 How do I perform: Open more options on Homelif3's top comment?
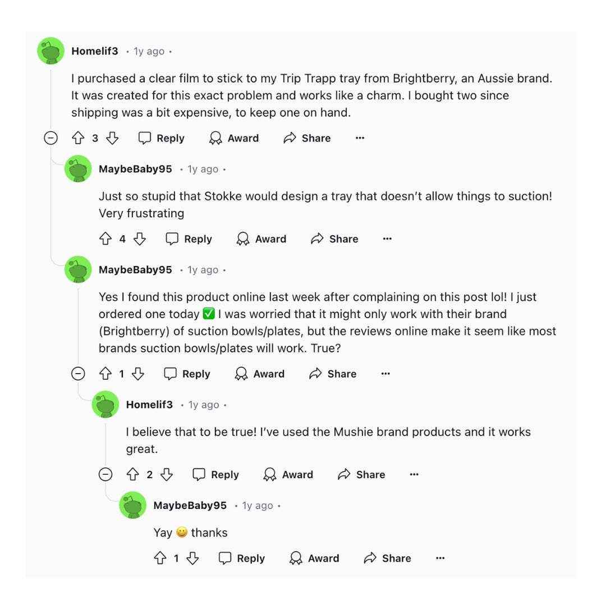point(360,138)
